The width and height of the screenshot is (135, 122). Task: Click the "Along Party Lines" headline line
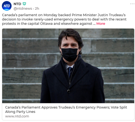(x=20, y=112)
